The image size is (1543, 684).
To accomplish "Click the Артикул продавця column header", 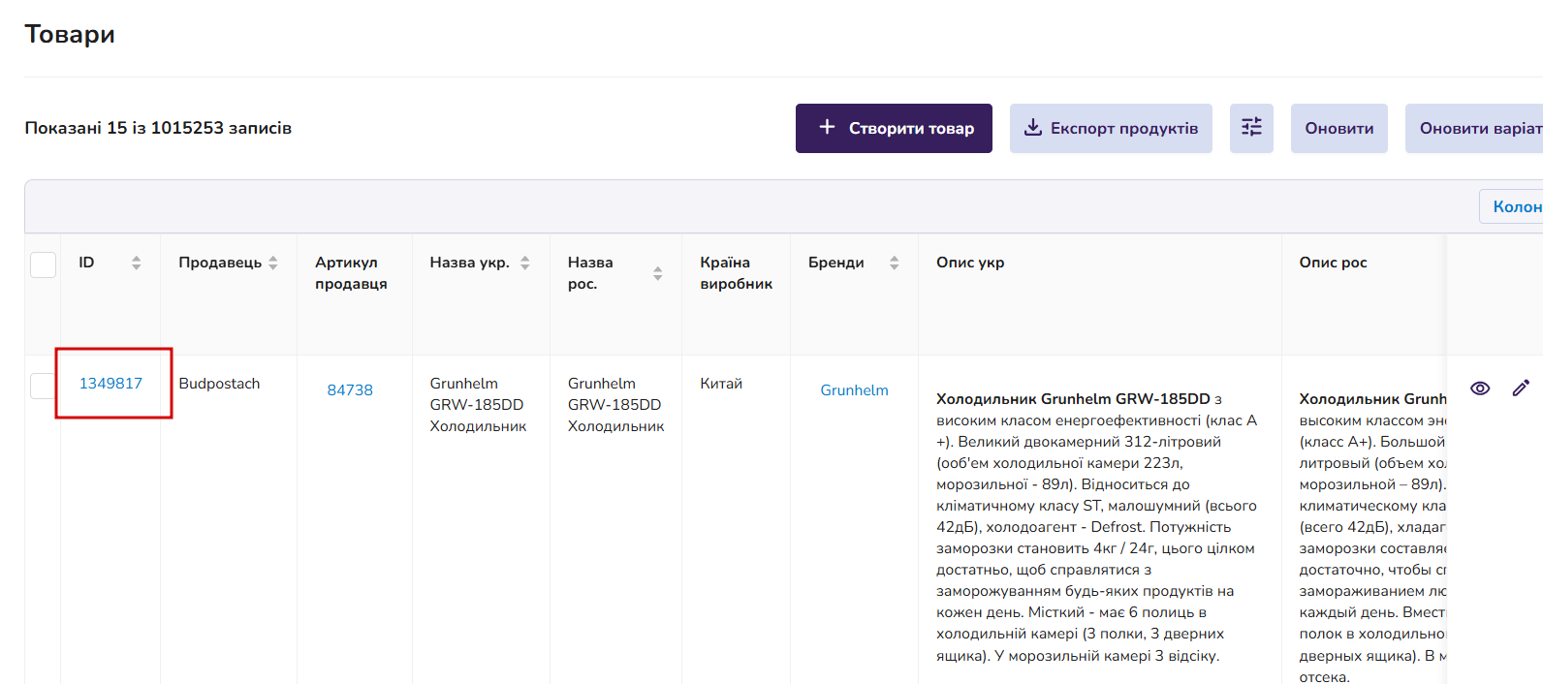I will (x=351, y=273).
